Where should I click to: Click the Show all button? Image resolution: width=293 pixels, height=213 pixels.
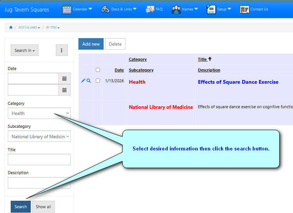click(x=43, y=207)
